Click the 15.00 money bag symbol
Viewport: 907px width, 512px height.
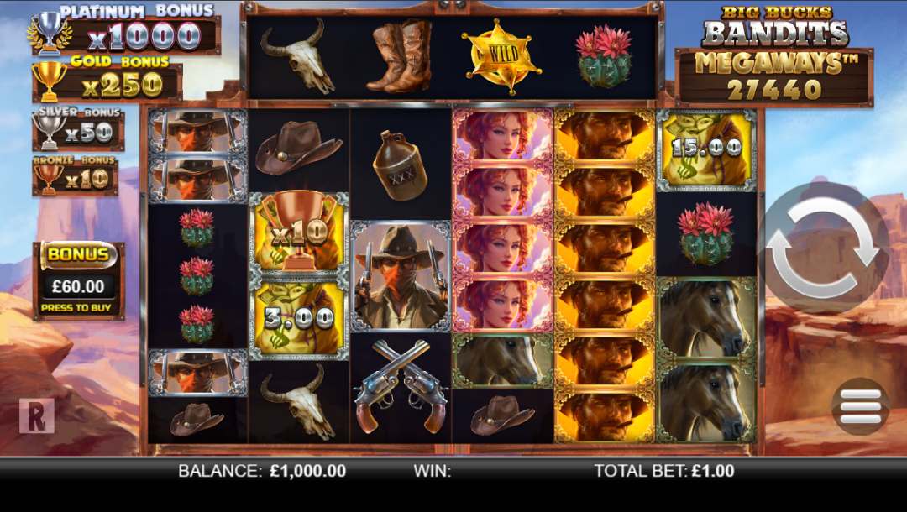tap(706, 150)
